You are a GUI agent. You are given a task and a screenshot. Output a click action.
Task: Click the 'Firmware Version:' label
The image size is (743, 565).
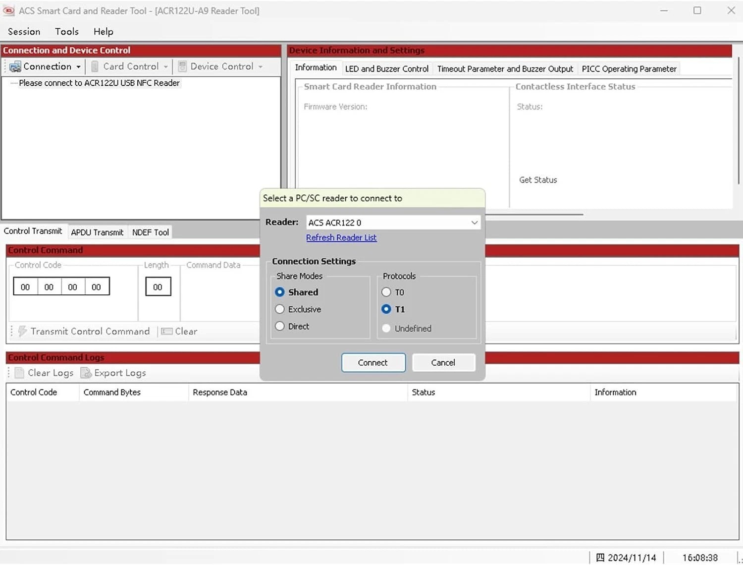335,107
